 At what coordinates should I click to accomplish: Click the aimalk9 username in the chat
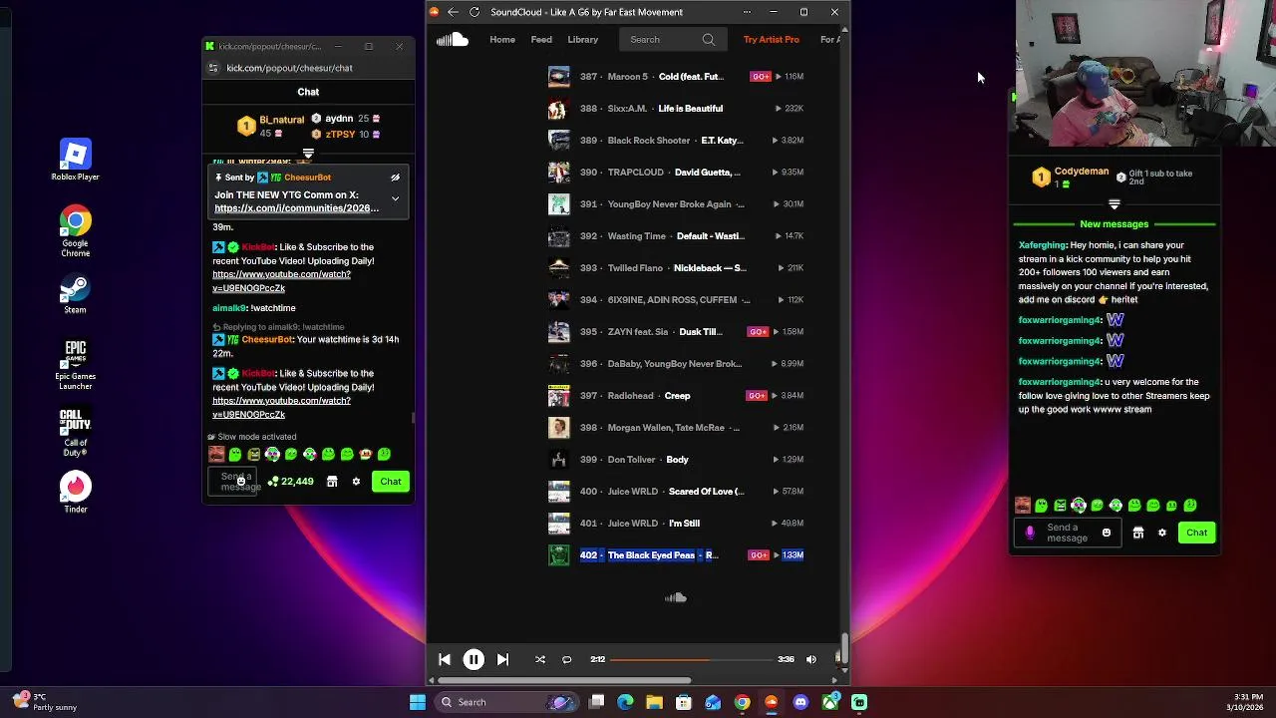tap(229, 308)
